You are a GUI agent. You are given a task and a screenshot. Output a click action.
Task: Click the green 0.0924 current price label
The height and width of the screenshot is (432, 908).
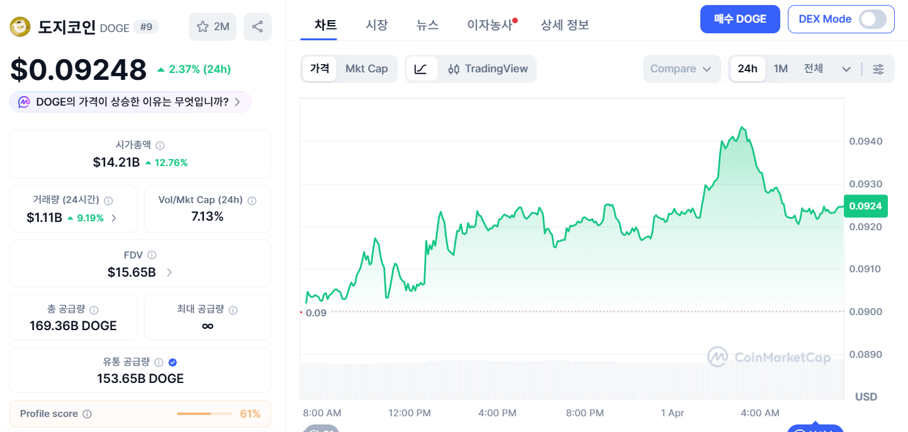[866, 206]
